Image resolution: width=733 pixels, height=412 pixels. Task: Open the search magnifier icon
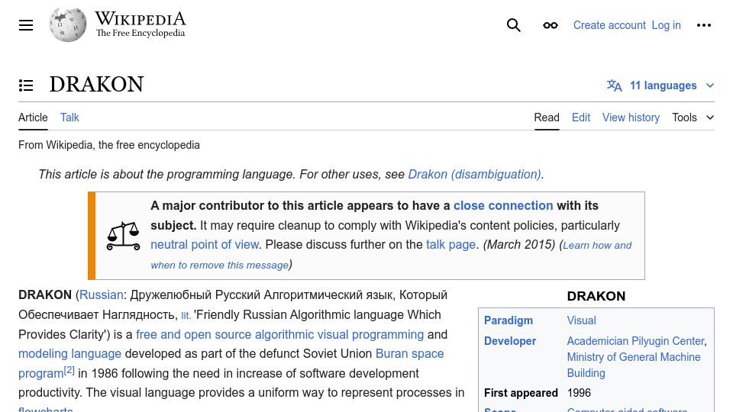(513, 25)
